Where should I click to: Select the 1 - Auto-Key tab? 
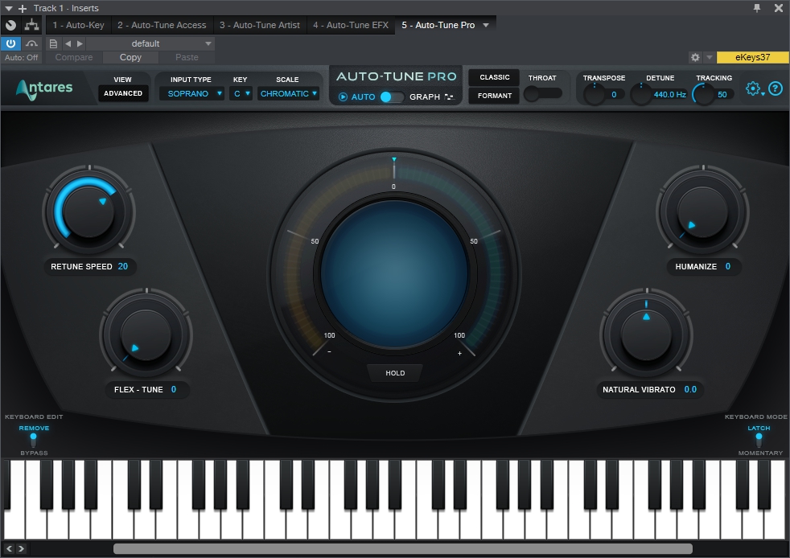click(78, 25)
